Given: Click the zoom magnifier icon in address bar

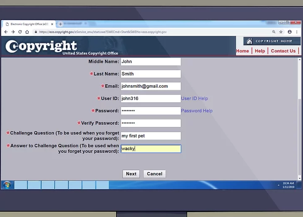Looking at the screenshot, I should pyautogui.click(x=274, y=32).
